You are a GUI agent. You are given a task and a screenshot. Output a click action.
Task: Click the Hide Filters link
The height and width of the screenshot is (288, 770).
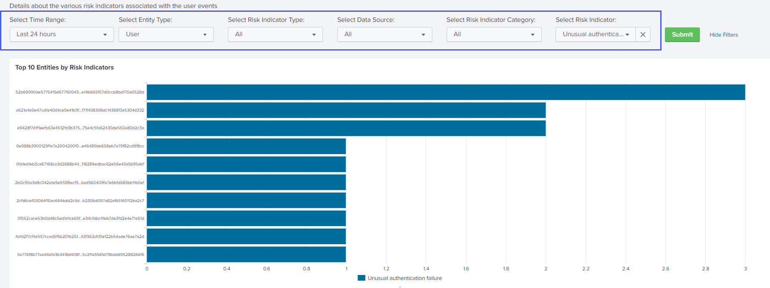click(x=723, y=35)
